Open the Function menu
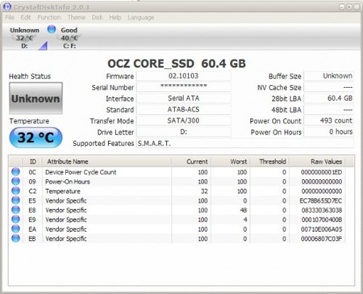Image resolution: width=363 pixels, height=294 pixels. [49, 18]
